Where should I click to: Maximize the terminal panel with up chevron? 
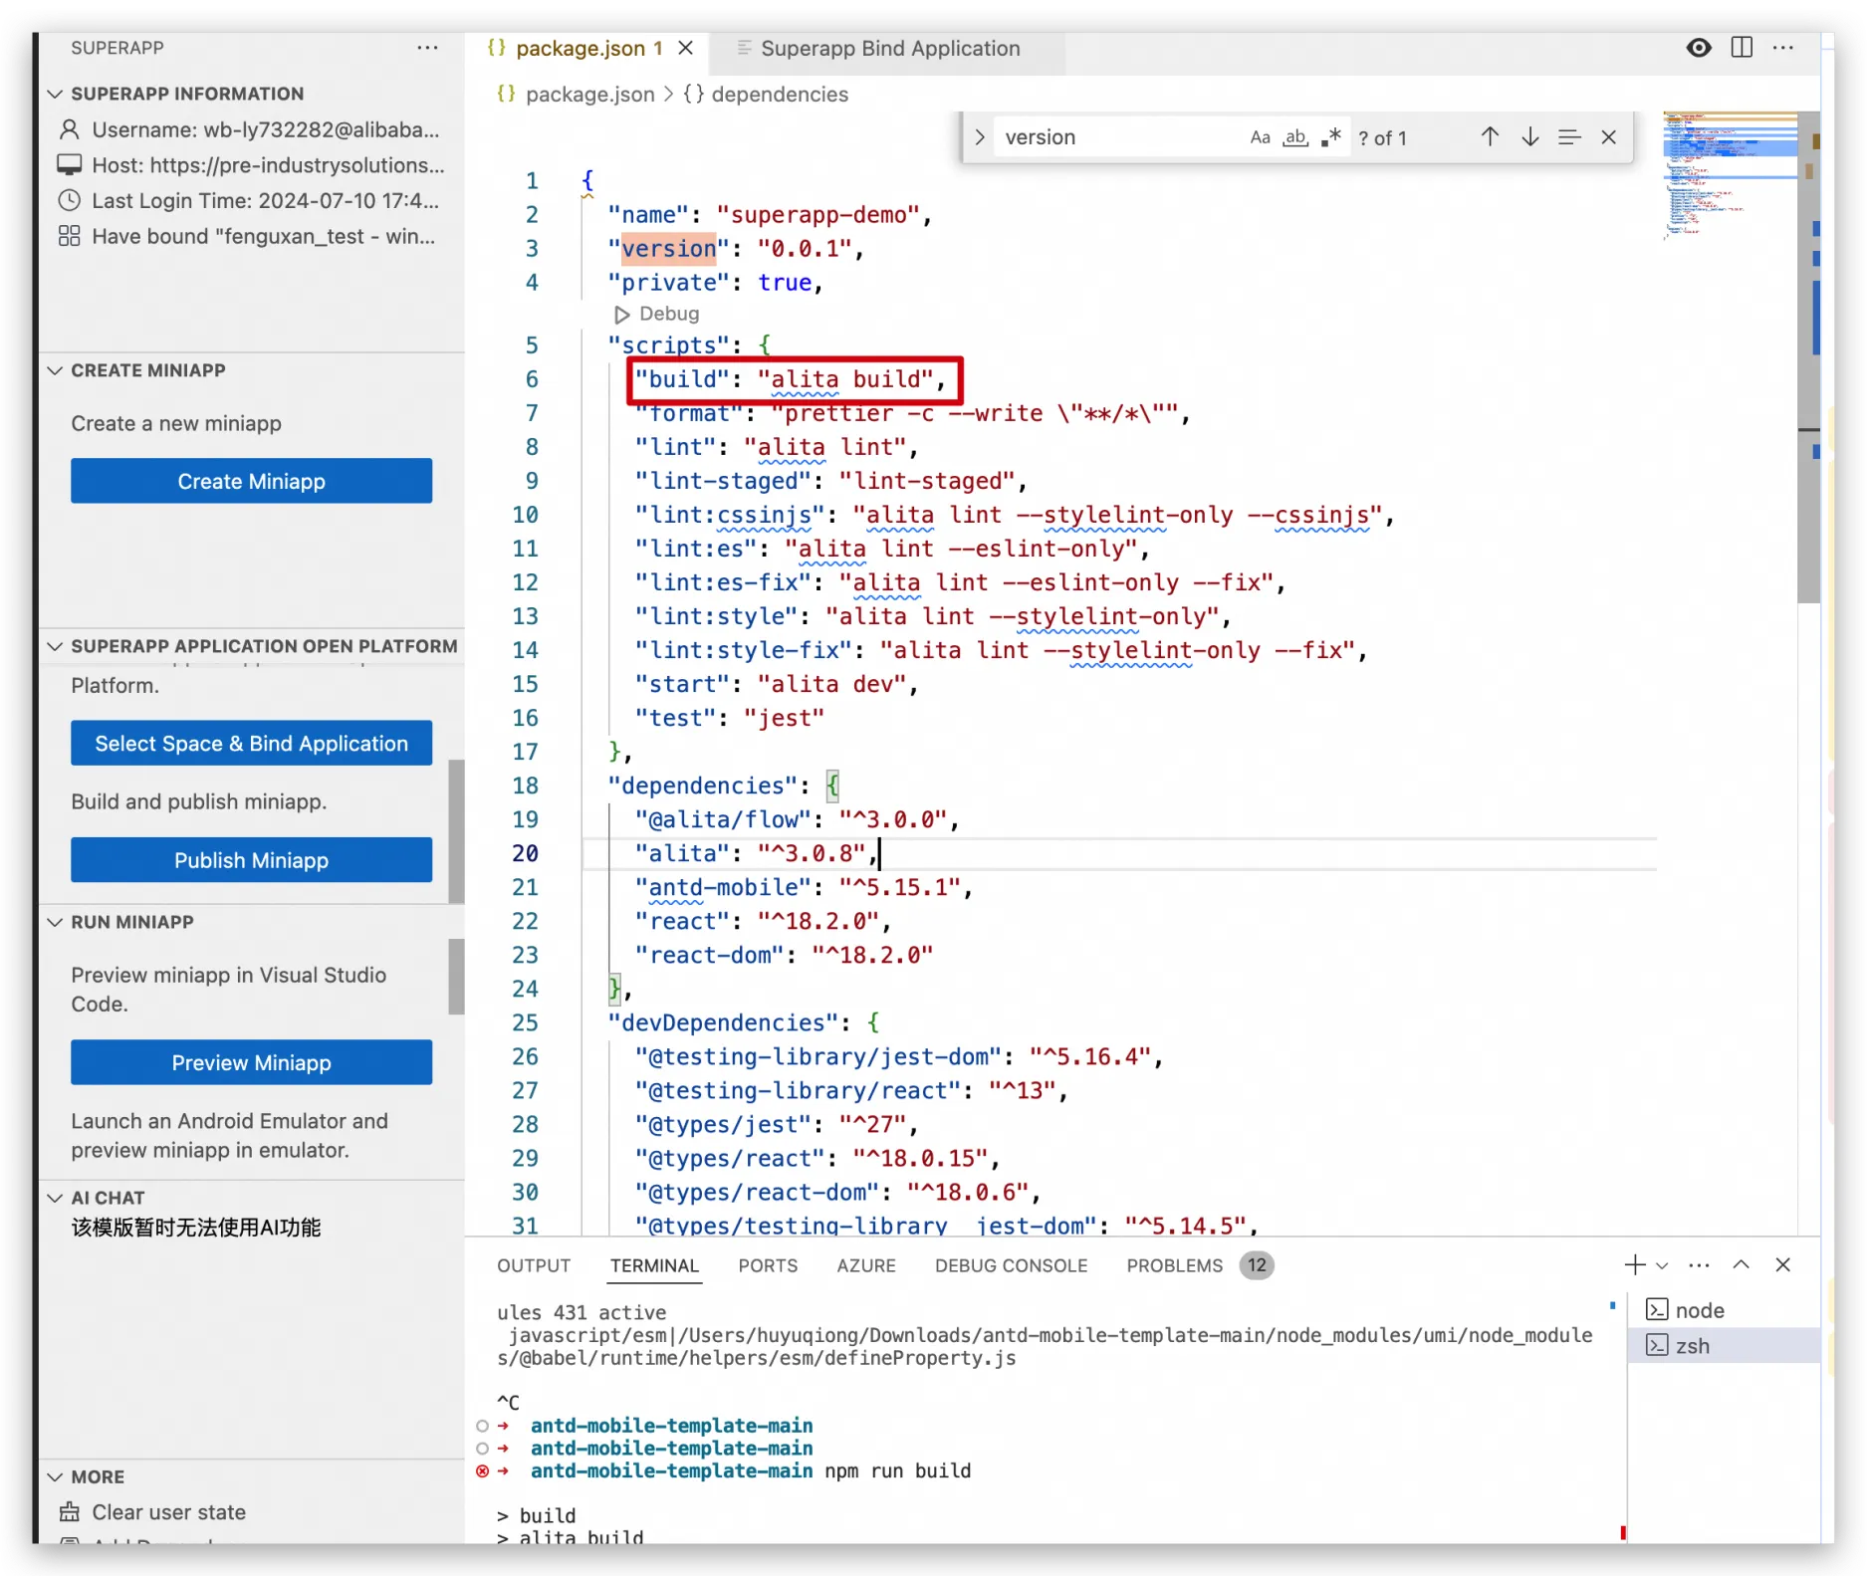pos(1741,1265)
